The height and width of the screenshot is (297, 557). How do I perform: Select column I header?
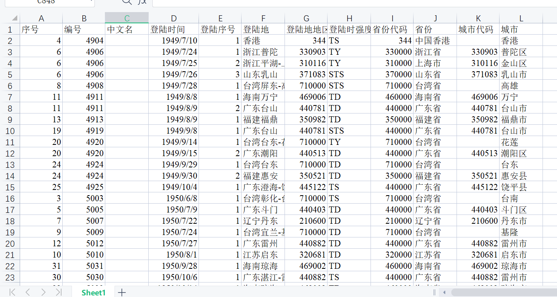click(x=392, y=18)
